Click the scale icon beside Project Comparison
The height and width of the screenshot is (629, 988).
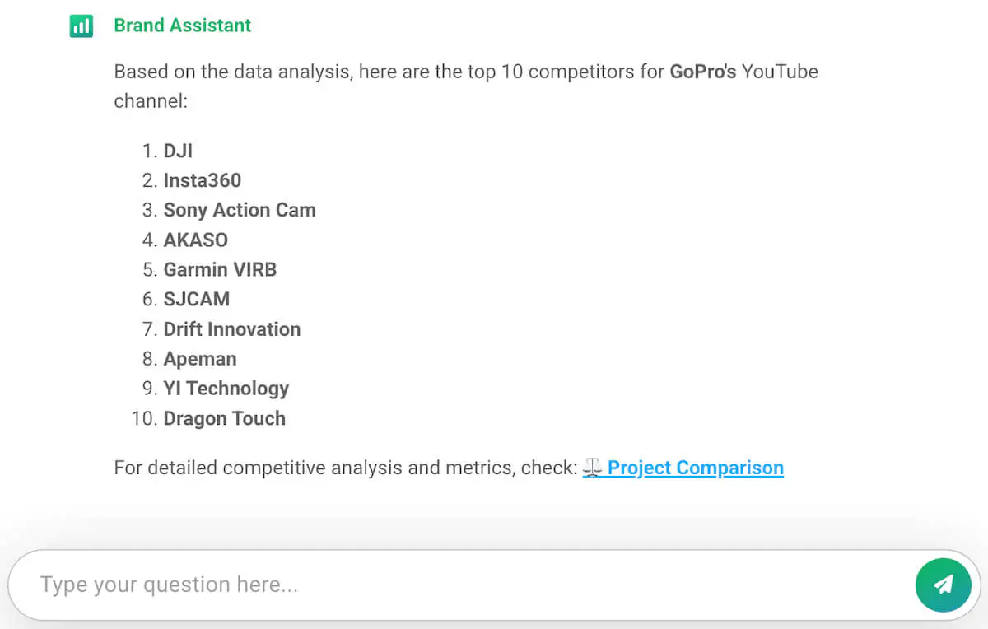pos(592,467)
